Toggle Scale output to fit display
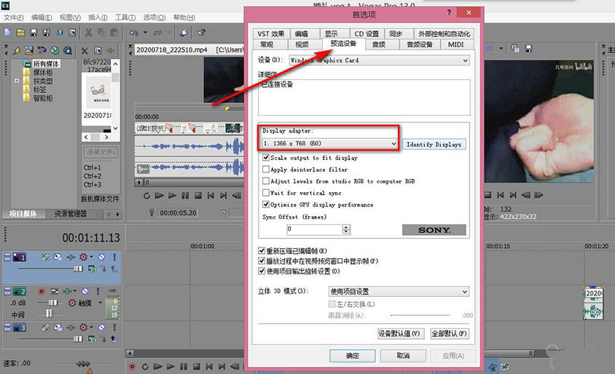The width and height of the screenshot is (615, 374). point(266,157)
